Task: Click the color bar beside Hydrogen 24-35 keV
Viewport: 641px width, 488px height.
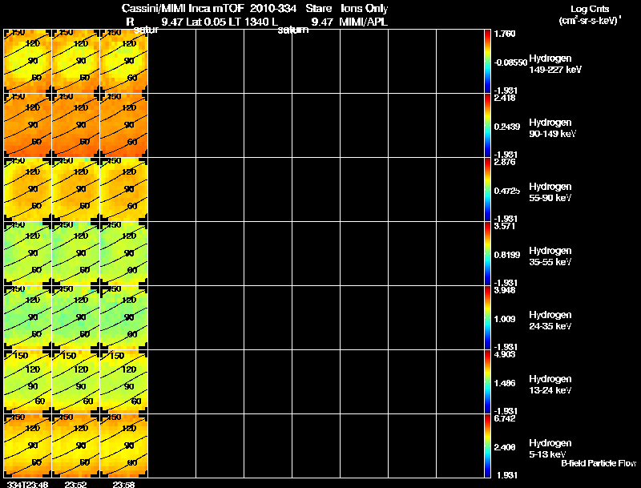Action: tap(487, 317)
